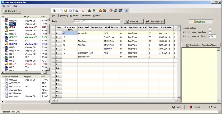Open the File menu
Screen dimensions: 222x114
(3, 6)
